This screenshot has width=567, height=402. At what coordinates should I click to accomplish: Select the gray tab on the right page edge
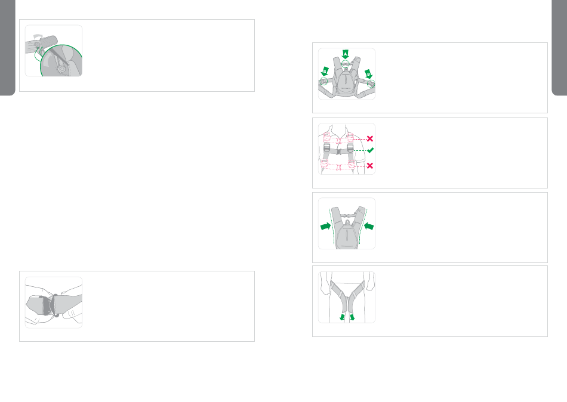point(559,47)
